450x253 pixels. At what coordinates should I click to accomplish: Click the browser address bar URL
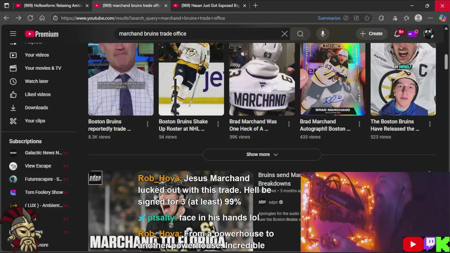[143, 18]
